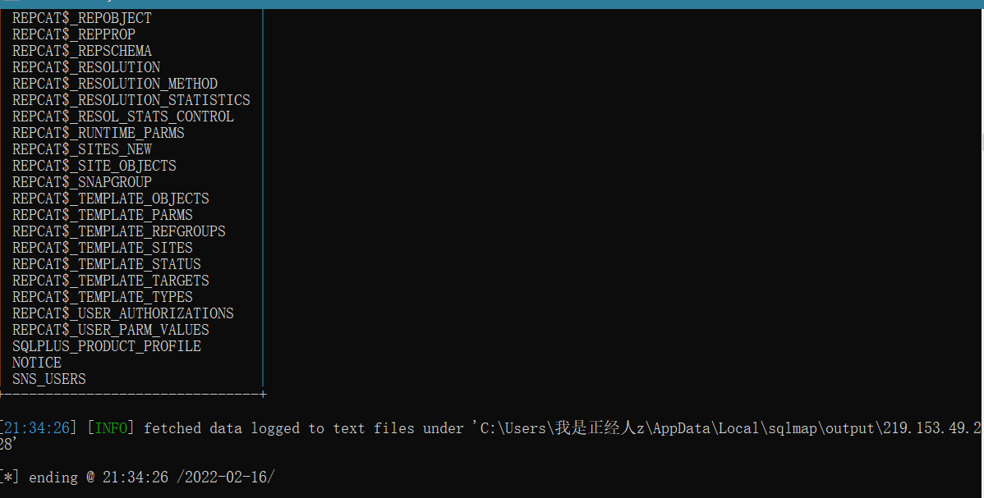Click the NOTICE table name
This screenshot has height=498, width=984.
click(37, 363)
